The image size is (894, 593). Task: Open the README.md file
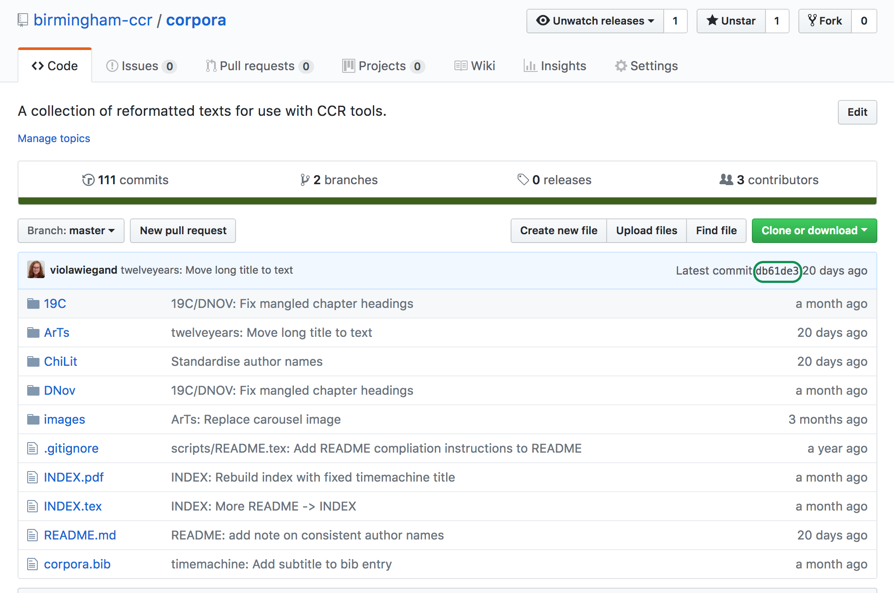[80, 535]
